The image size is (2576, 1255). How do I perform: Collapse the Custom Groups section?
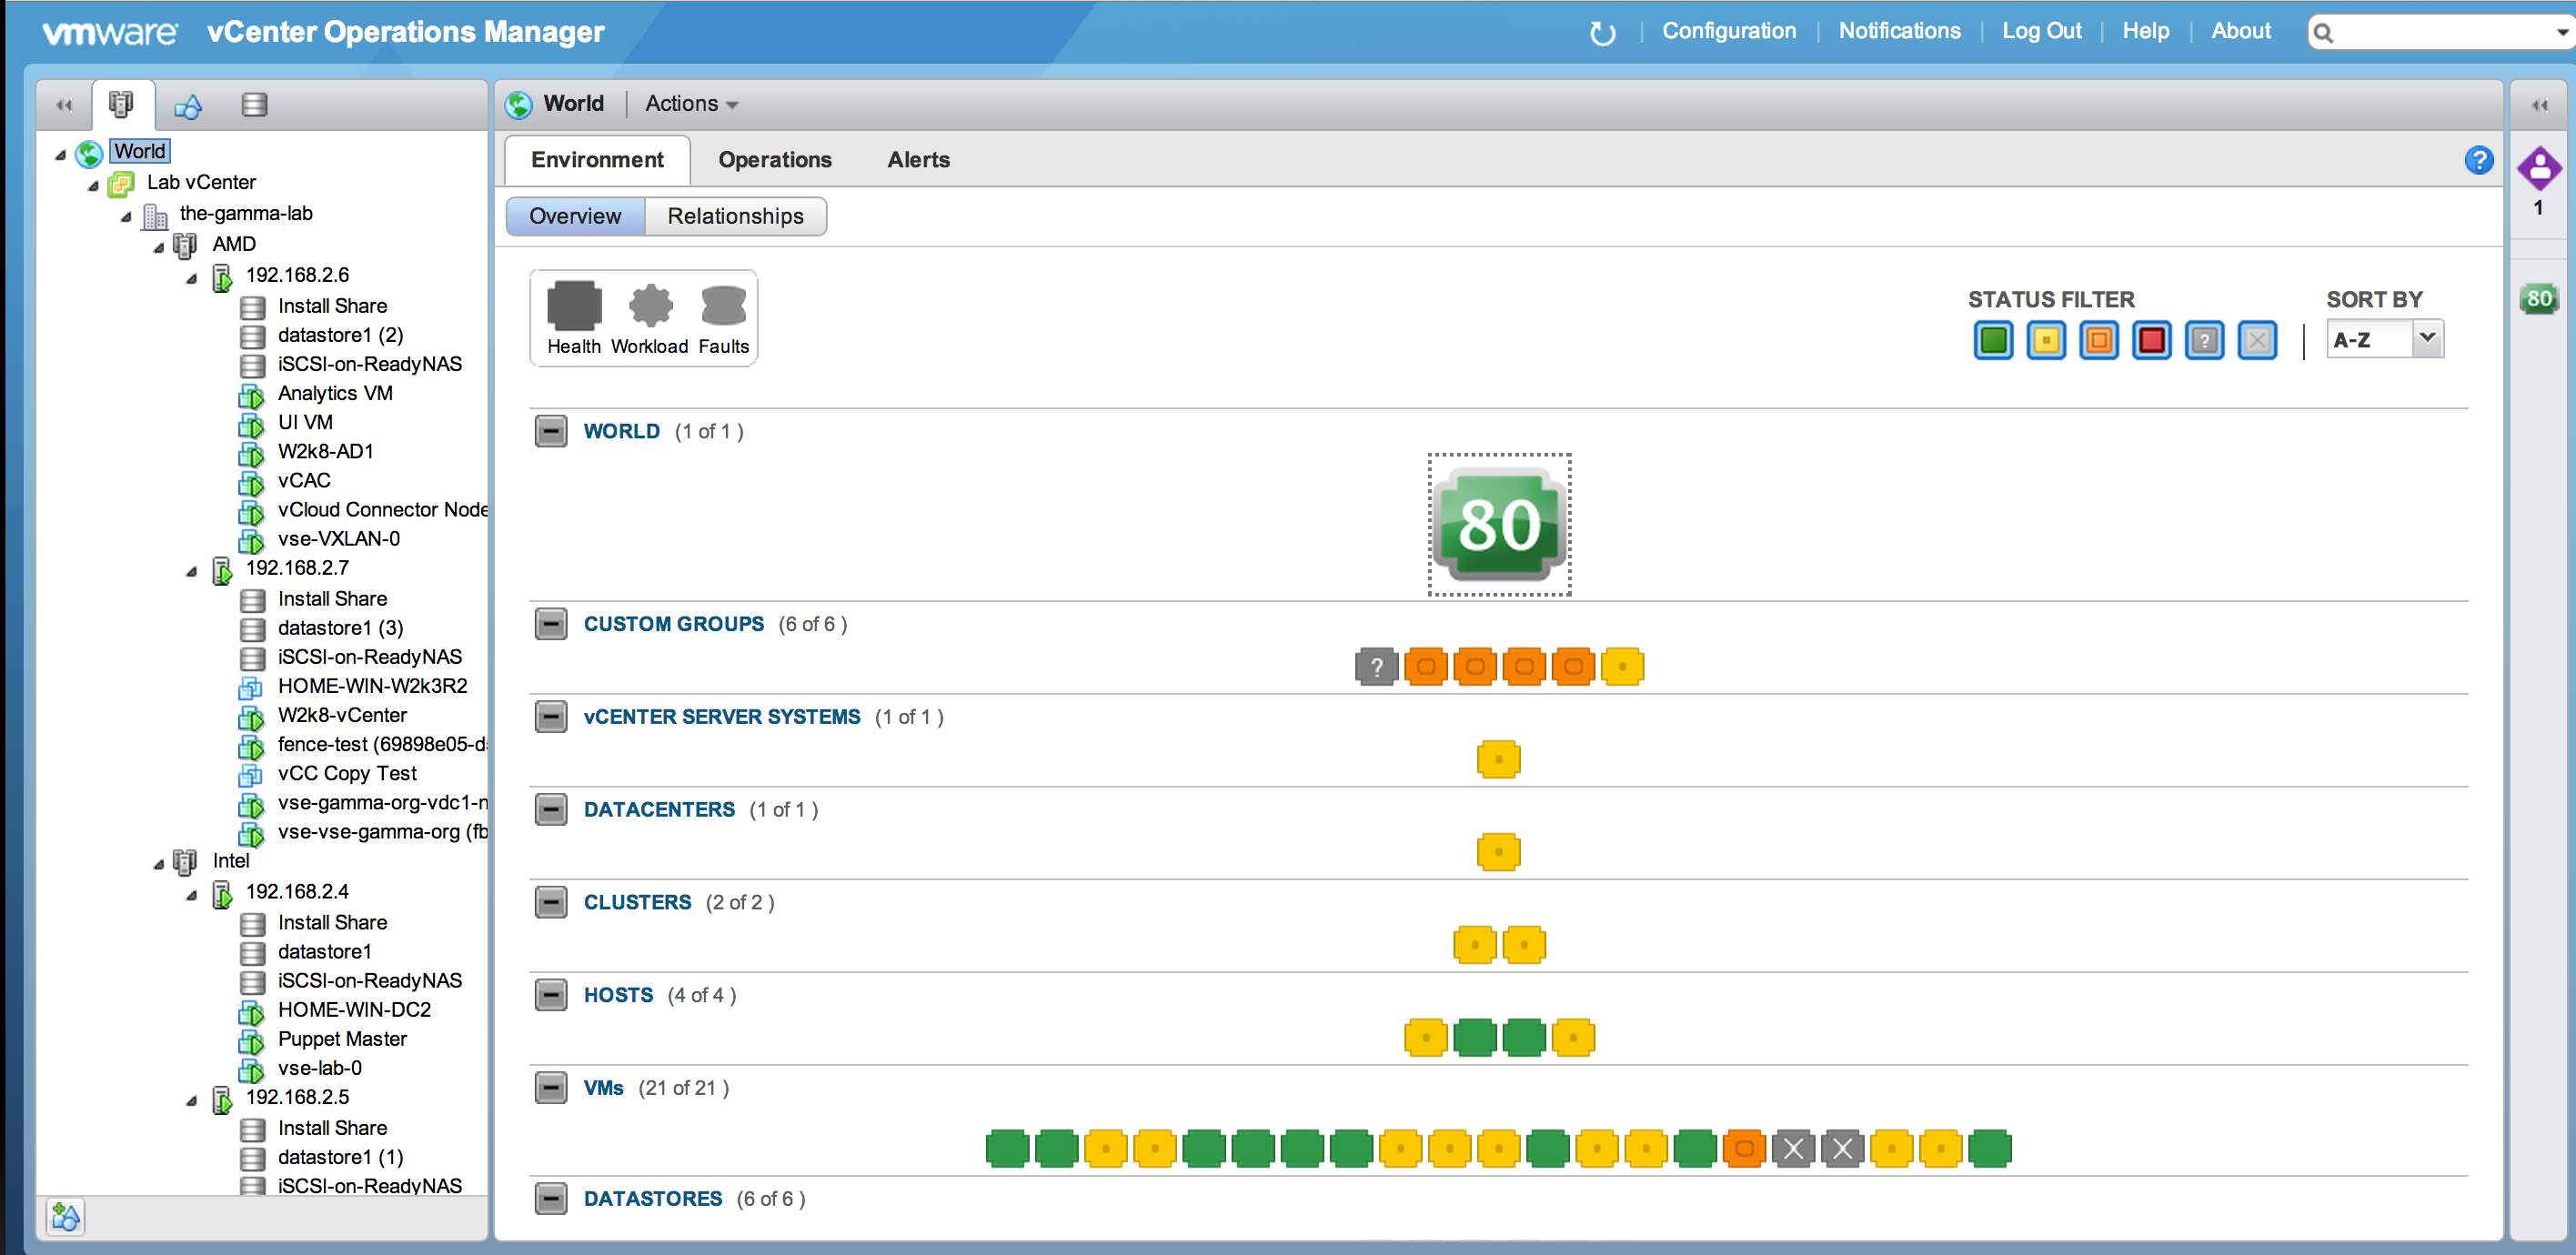tap(551, 624)
